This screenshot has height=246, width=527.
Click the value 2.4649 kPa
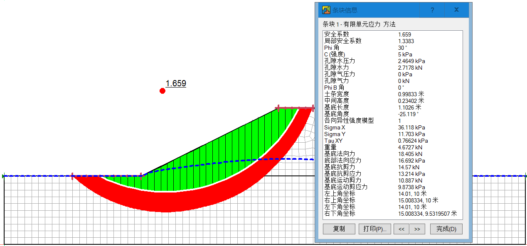(411, 61)
